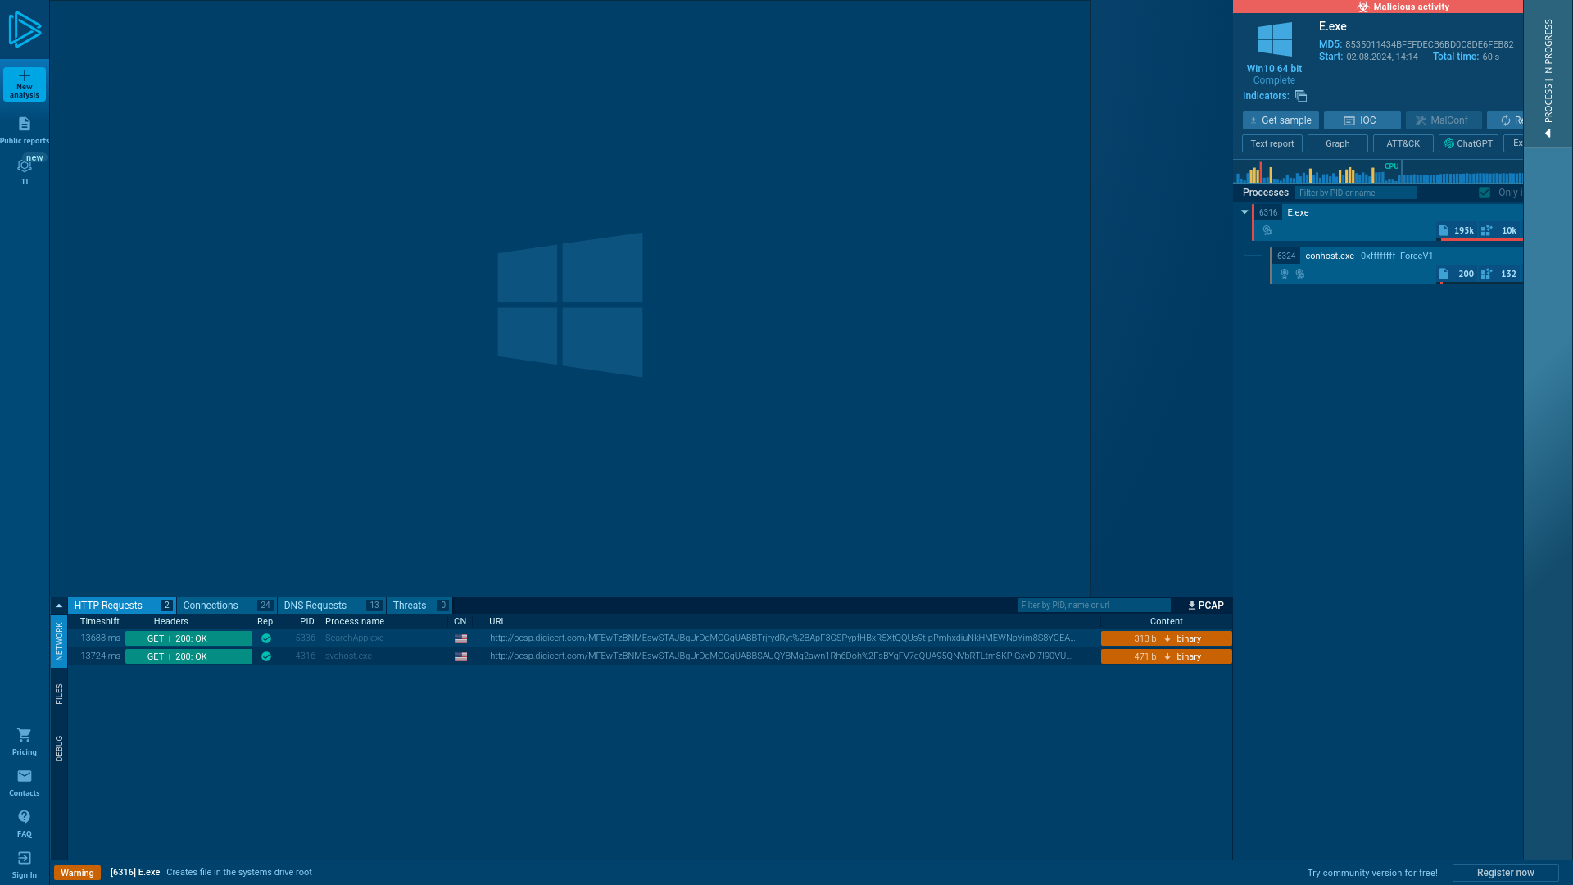Screen dimensions: 1573x885
Task: Switch to Threats tab
Action: click(419, 606)
